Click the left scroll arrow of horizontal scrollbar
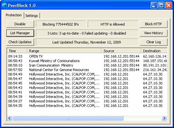Viewport: 174px width, 128px height. click(10, 118)
